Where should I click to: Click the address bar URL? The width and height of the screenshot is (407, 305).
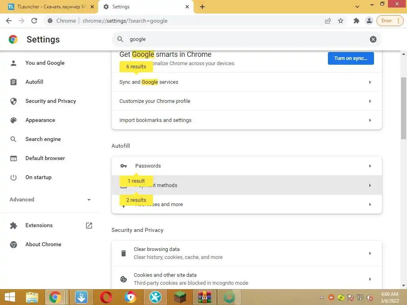pos(125,21)
